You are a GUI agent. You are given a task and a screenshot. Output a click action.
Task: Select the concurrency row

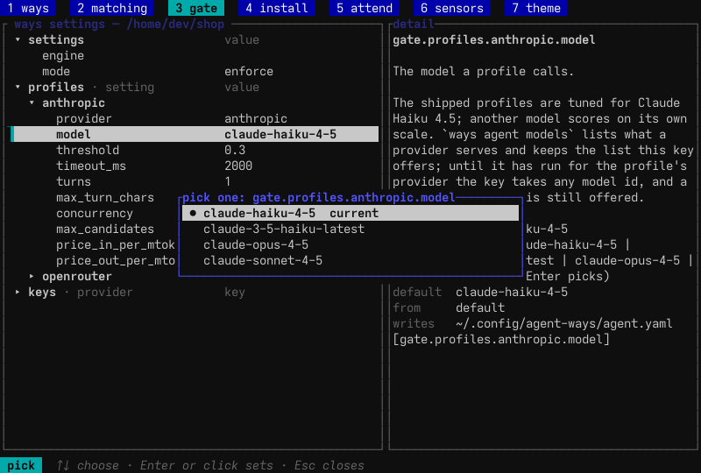(x=95, y=213)
